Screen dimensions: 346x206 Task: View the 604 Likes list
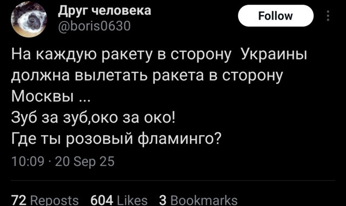(119, 200)
